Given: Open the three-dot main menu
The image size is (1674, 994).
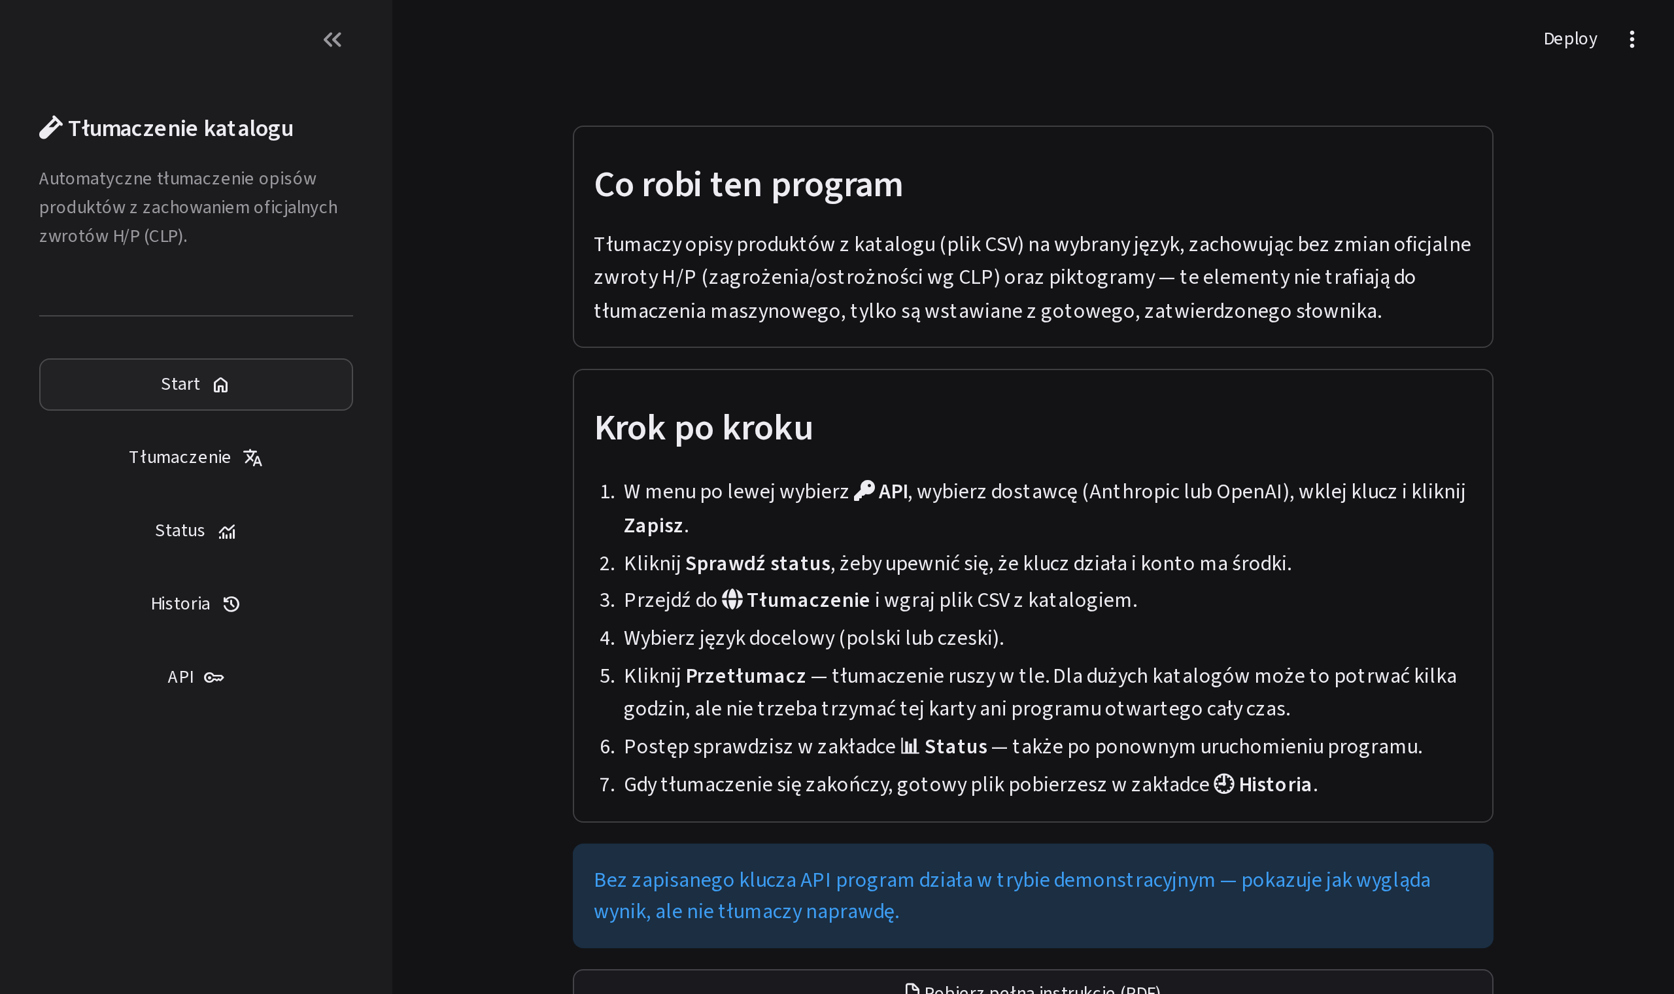Looking at the screenshot, I should [1631, 39].
